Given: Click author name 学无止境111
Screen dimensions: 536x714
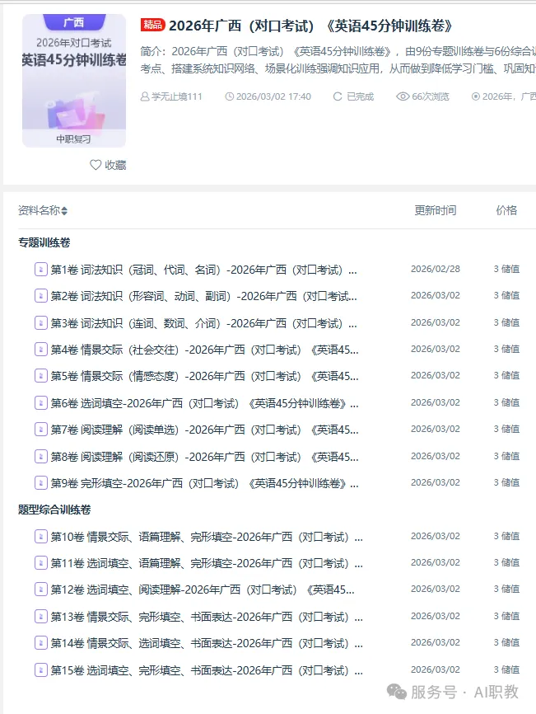Looking at the screenshot, I should tap(177, 96).
